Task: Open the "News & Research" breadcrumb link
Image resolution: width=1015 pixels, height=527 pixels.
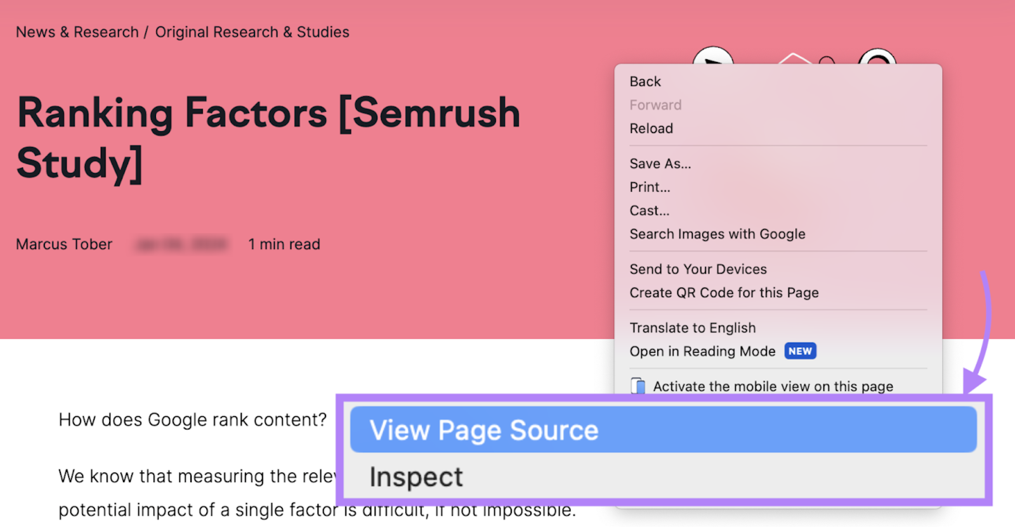Action: (x=77, y=32)
